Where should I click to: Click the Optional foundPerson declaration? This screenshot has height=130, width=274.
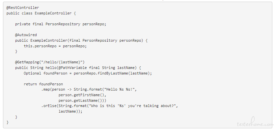[x=45, y=73]
